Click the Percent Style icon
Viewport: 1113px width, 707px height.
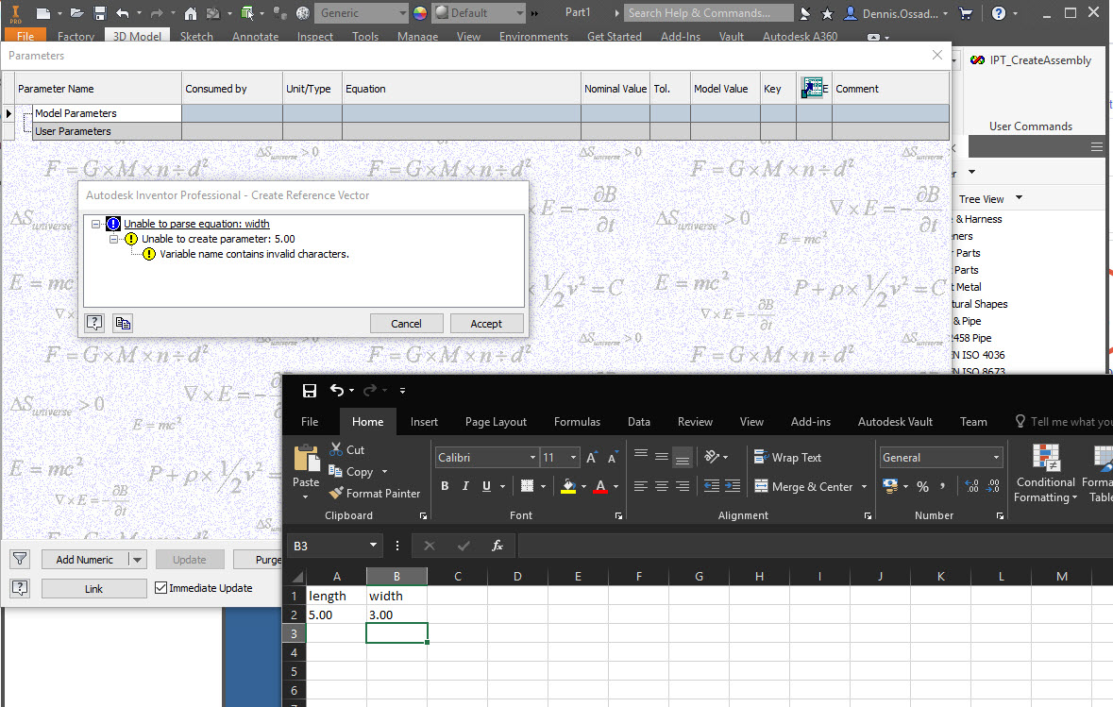coord(922,486)
